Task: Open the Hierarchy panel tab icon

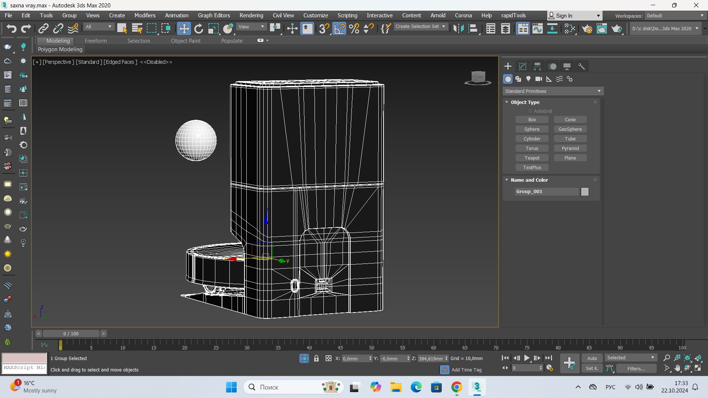Action: (537, 66)
